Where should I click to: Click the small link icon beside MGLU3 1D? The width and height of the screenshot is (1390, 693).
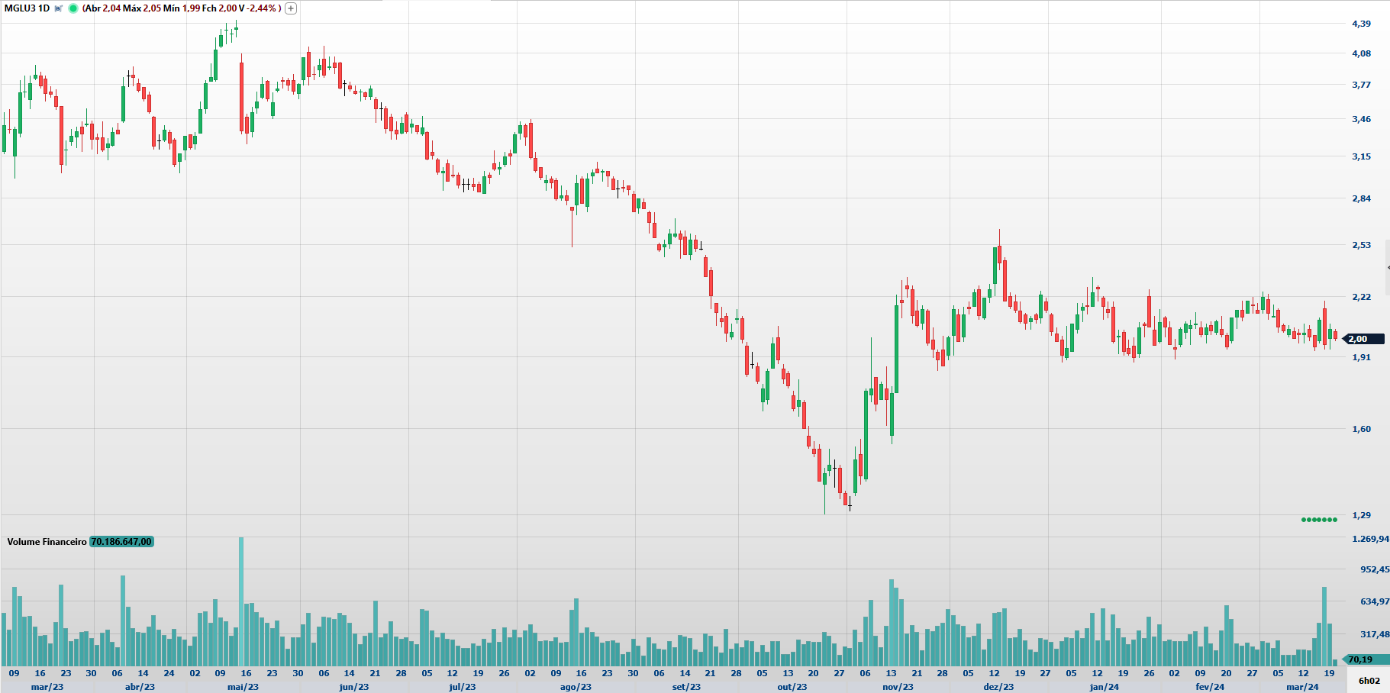click(58, 8)
